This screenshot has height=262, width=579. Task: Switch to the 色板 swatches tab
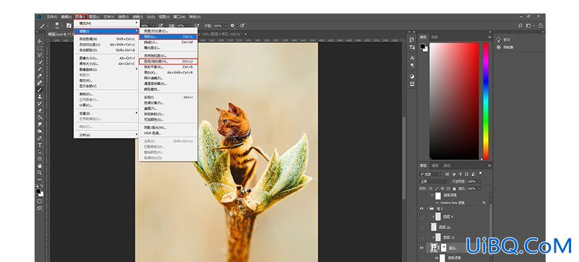[435, 37]
